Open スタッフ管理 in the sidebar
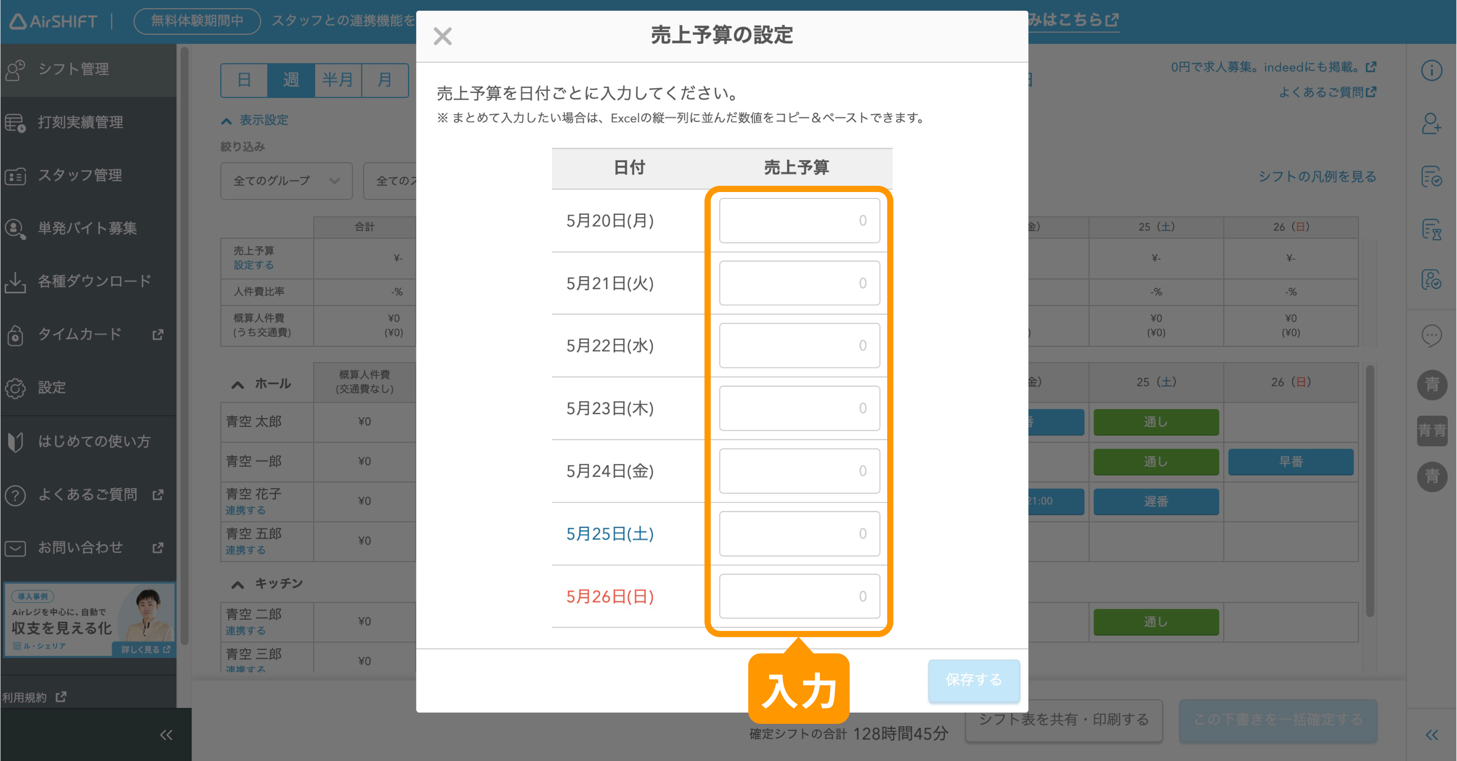 pos(88,175)
